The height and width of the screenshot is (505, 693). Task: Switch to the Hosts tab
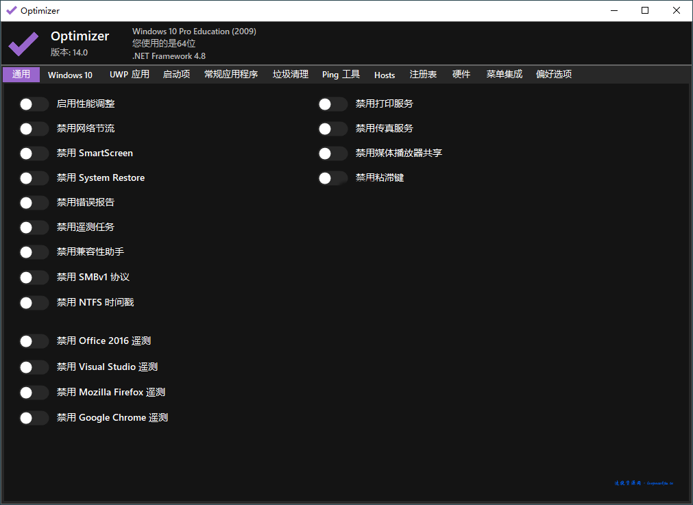(385, 75)
